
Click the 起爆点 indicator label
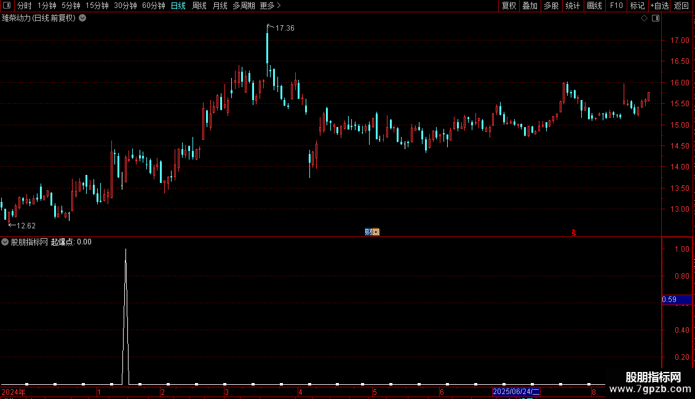(x=62, y=242)
